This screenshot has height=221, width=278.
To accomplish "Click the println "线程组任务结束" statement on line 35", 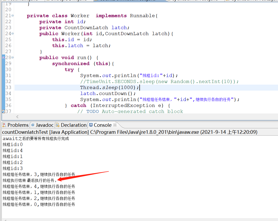I will click(x=160, y=99).
